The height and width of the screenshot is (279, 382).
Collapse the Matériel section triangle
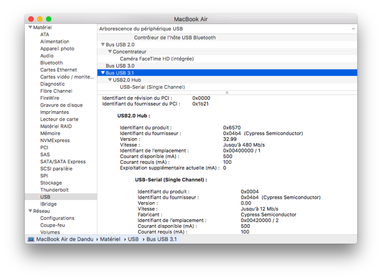coord(30,27)
